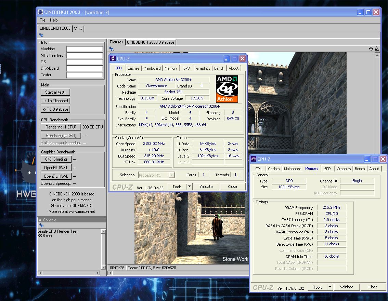388x301 pixels.
Task: Select the CINEBENCH 2003 main tab
Action: [55, 28]
